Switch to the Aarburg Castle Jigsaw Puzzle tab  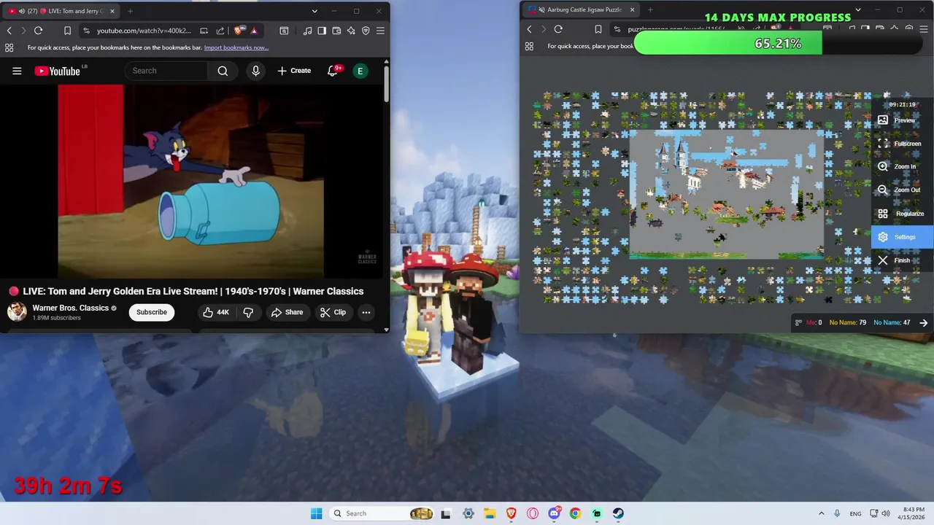click(x=582, y=10)
